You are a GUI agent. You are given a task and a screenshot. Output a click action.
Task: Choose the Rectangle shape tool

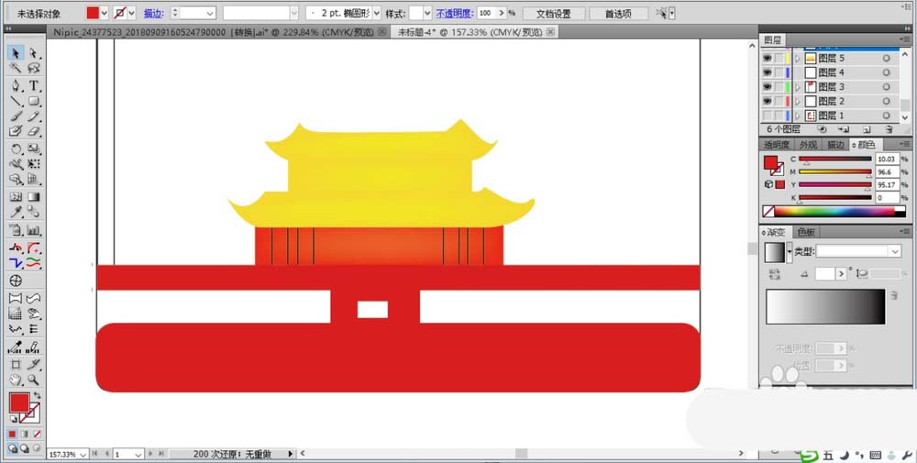34,101
